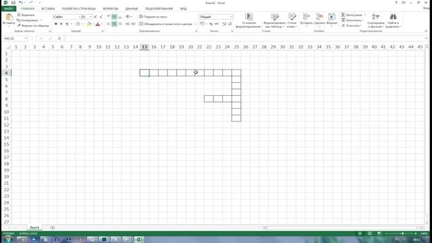This screenshot has width=432, height=243.
Task: Click the accounting number format icon
Action: tap(202, 24)
